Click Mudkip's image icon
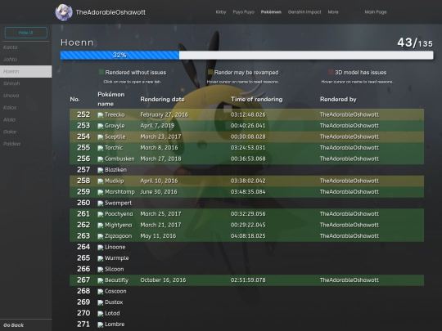The height and width of the screenshot is (331, 442). pos(101,181)
